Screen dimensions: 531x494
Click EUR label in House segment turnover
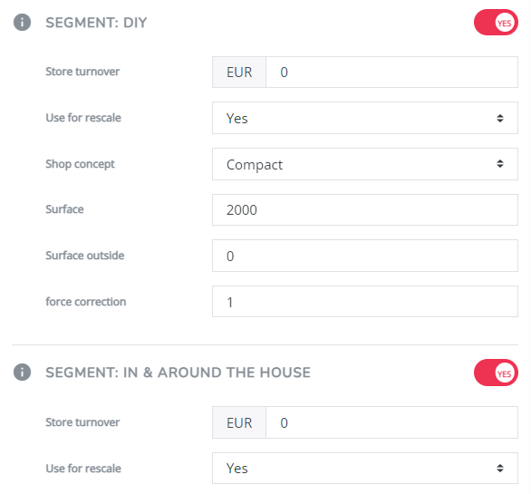(239, 422)
